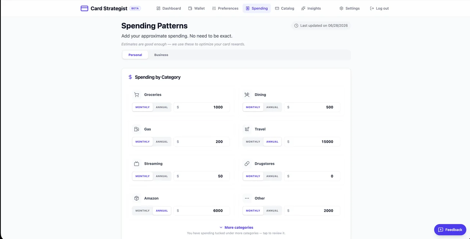Click Log out
Screen dimensions: 470x239
[x=379, y=8]
